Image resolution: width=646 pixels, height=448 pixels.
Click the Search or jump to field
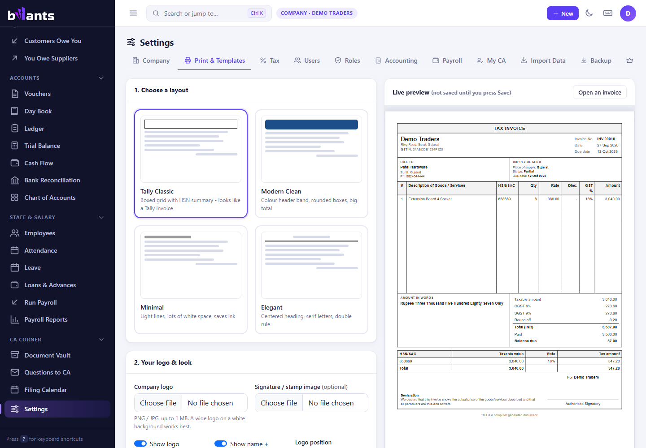[x=209, y=13]
